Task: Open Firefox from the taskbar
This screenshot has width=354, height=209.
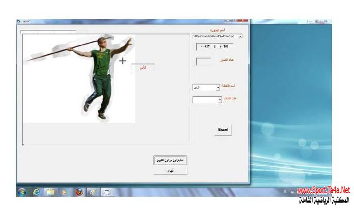Action: (x=79, y=192)
